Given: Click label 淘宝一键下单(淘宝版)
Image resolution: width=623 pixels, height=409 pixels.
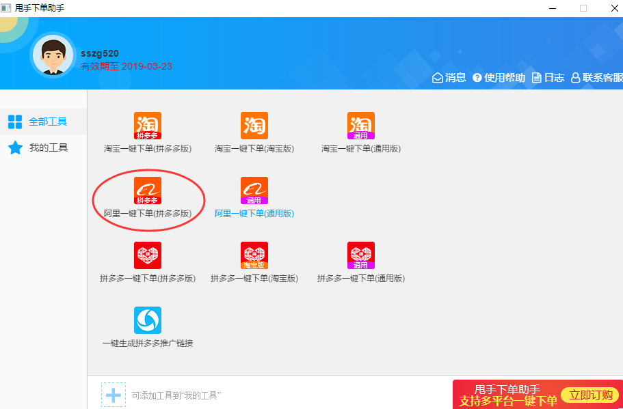Looking at the screenshot, I should pyautogui.click(x=254, y=149).
